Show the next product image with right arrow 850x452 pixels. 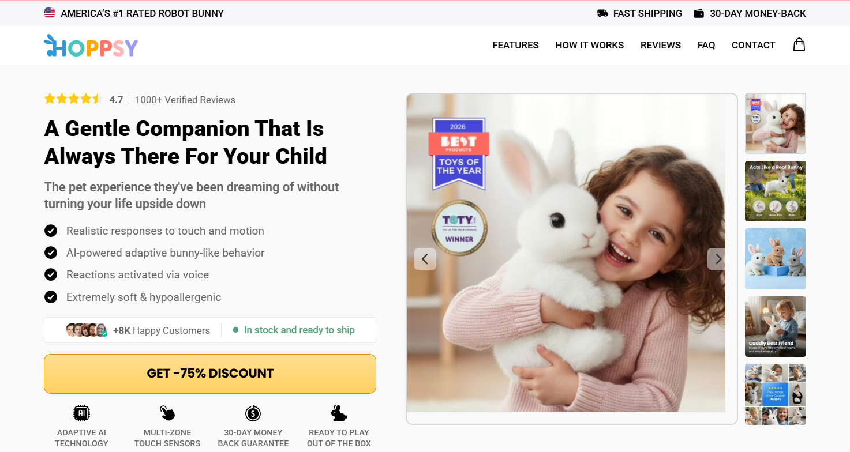718,259
